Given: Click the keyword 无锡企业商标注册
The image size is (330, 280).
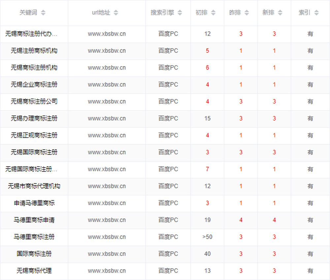Looking at the screenshot, I should (x=34, y=85).
